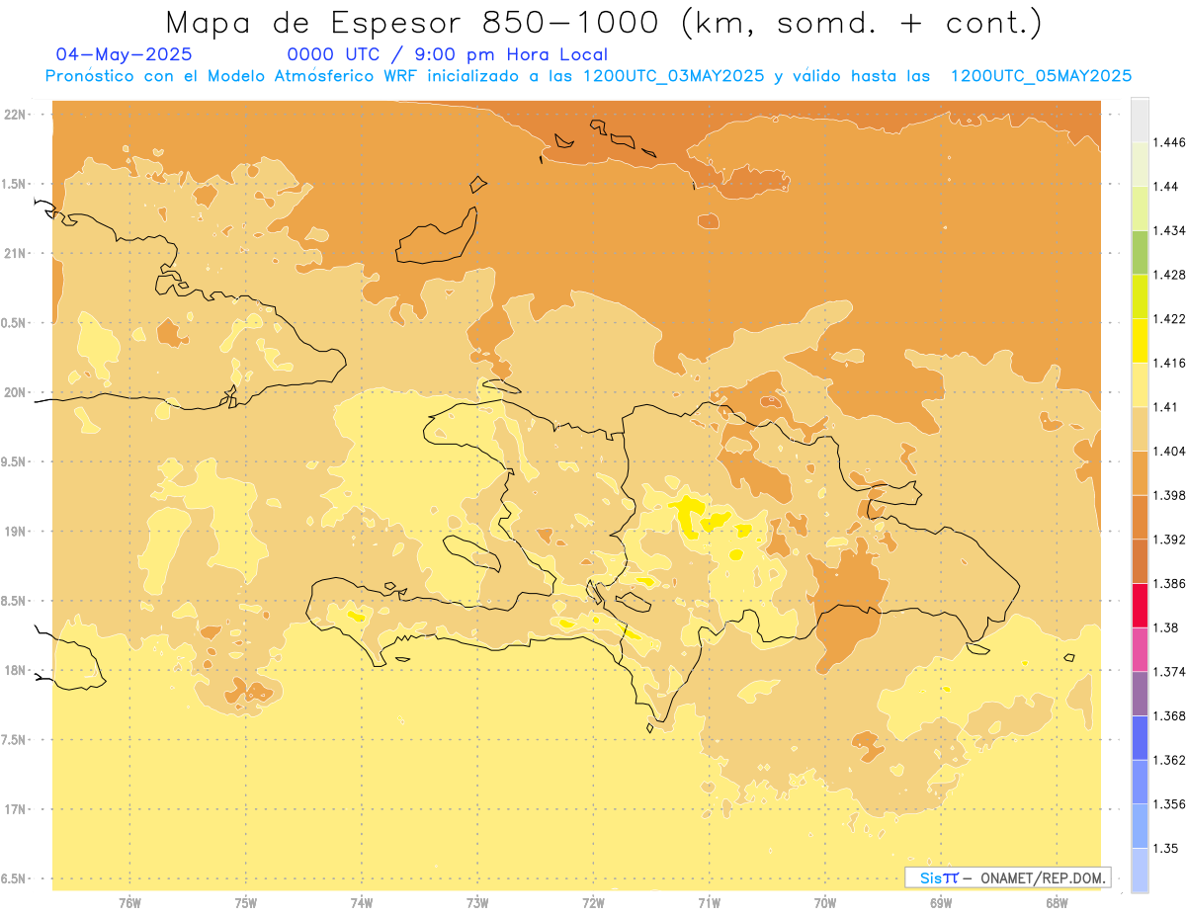Select the orange segment between 1.392 and 1.398
This screenshot has width=1186, height=916.
[x=1140, y=517]
